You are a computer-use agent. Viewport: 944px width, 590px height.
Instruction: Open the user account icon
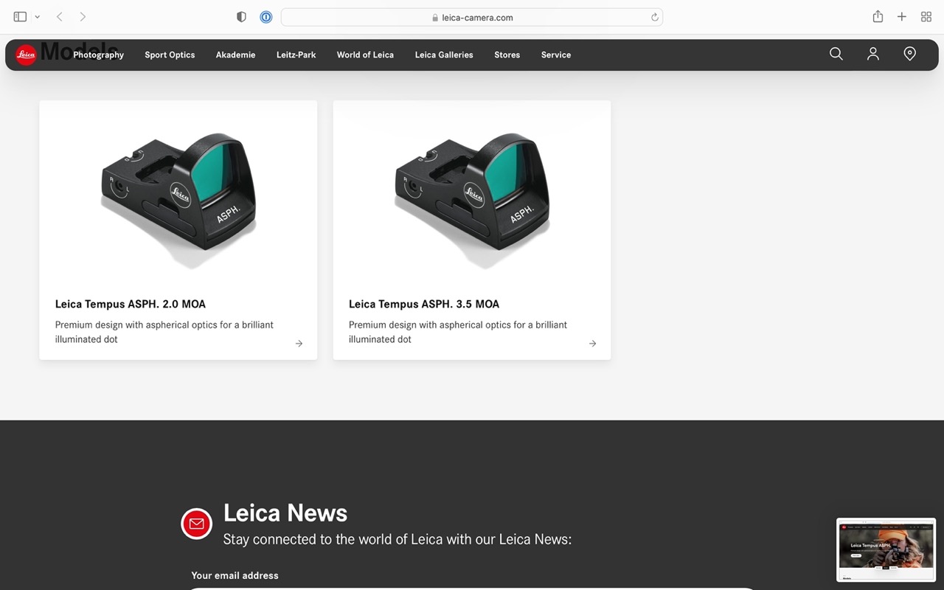873,54
